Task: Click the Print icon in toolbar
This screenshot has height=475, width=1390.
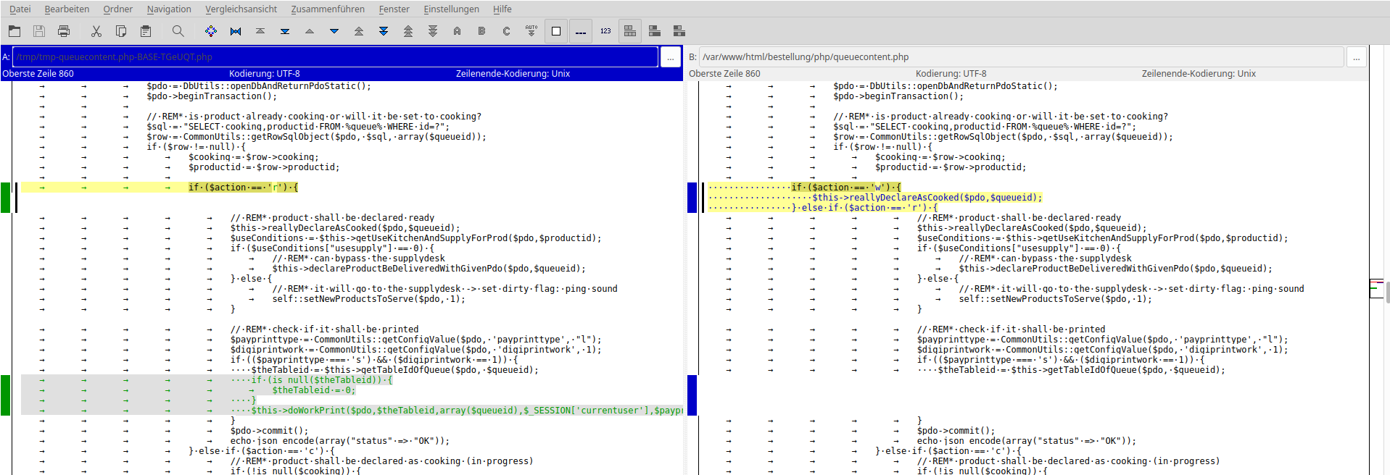Action: (x=64, y=31)
